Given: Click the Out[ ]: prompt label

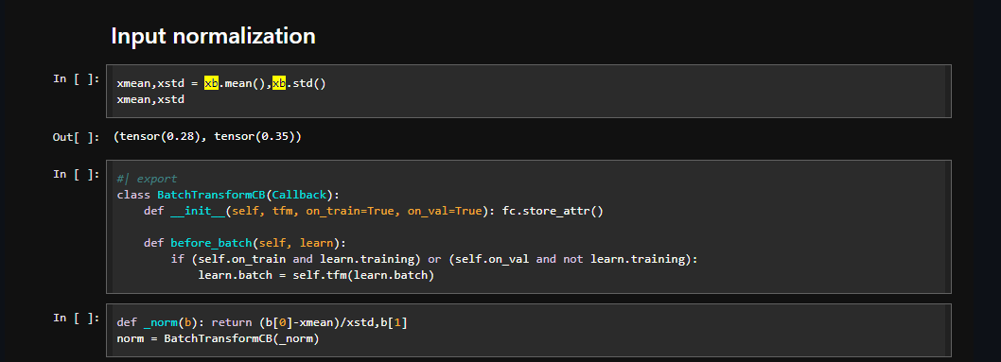Looking at the screenshot, I should pyautogui.click(x=76, y=137).
